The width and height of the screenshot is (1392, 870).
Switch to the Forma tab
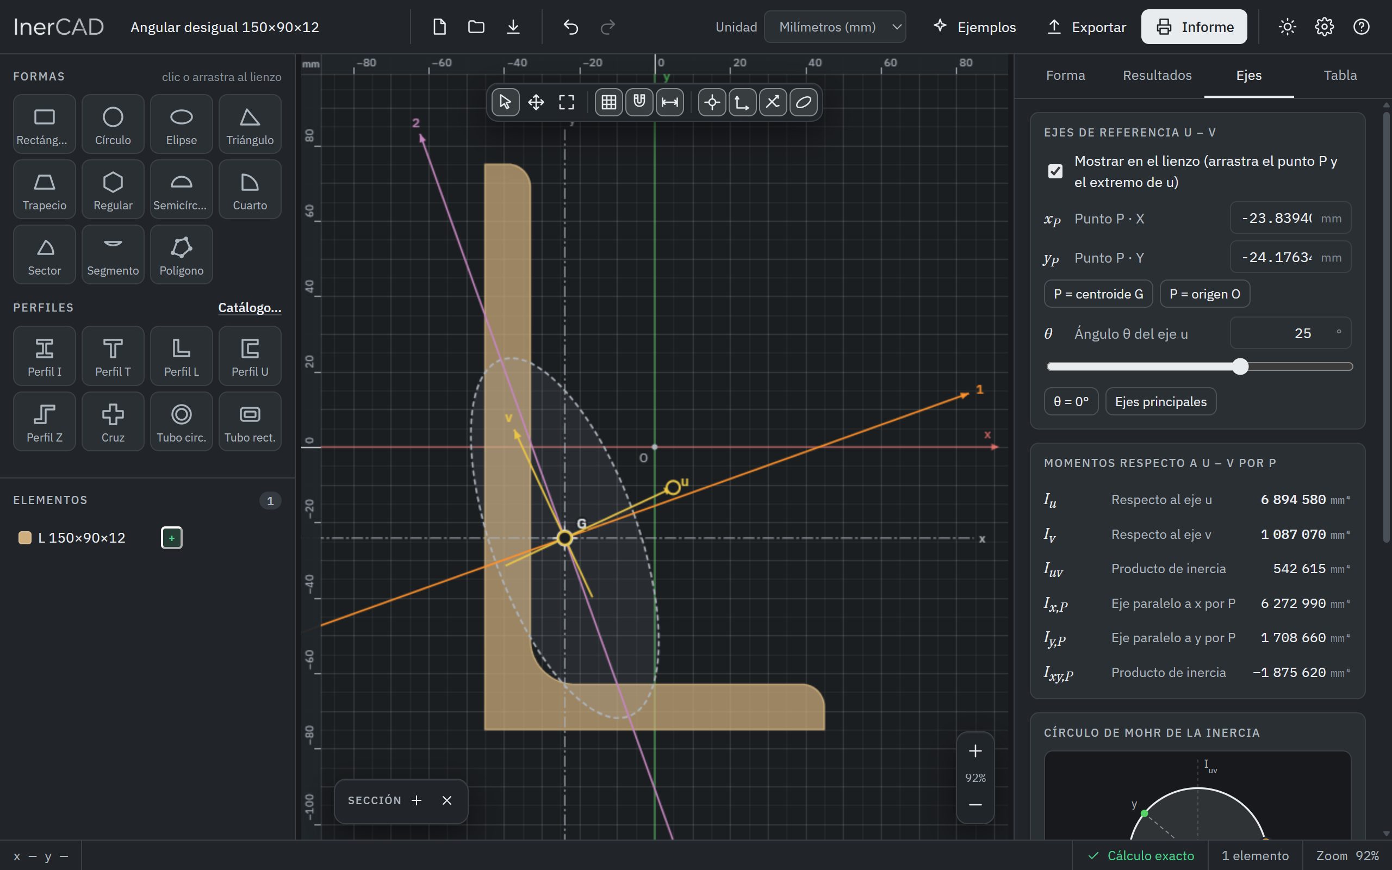point(1065,76)
